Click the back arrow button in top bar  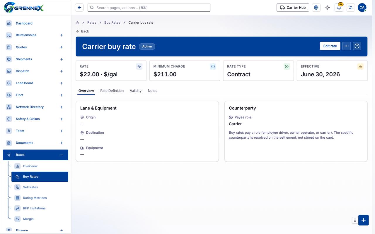[x=79, y=8]
